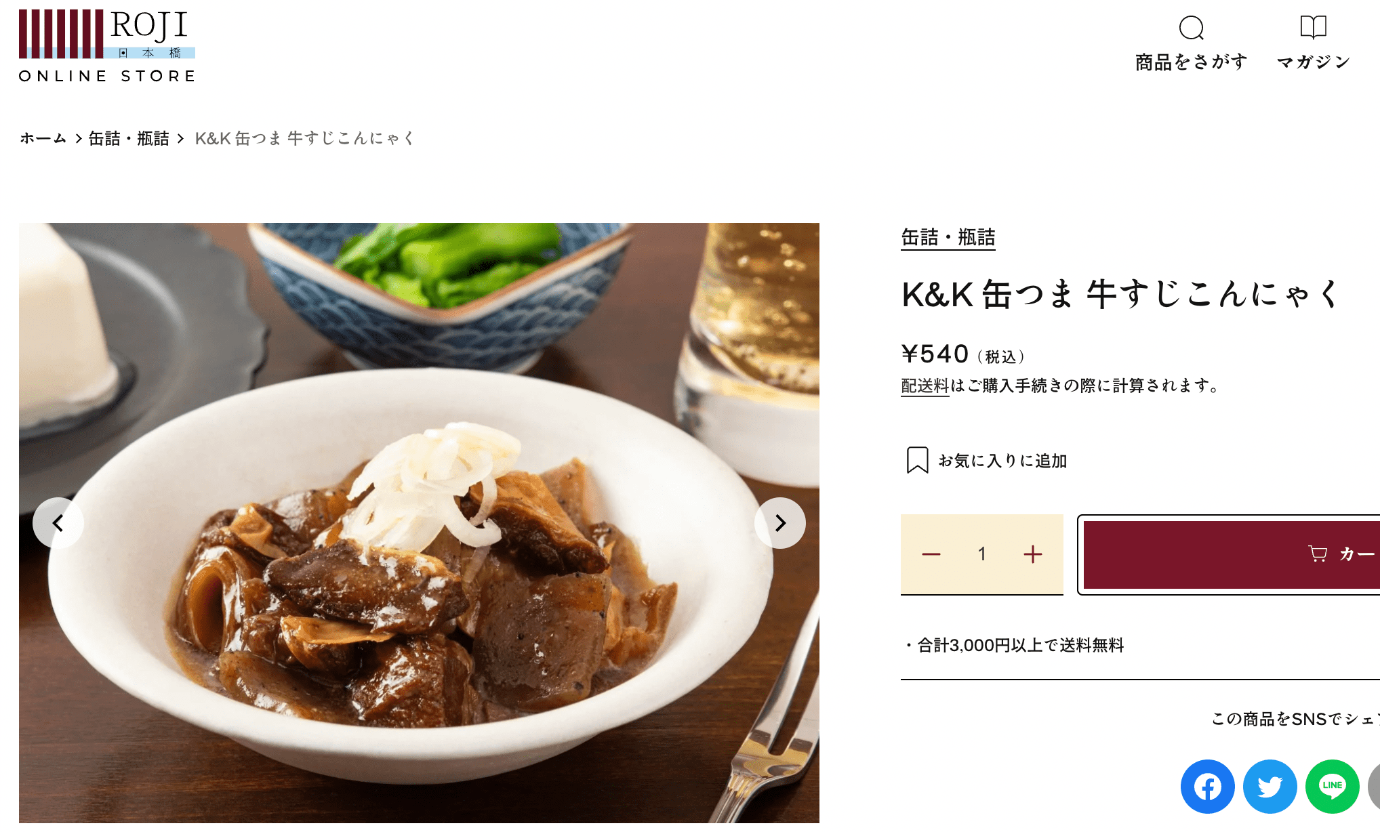1380x832 pixels.
Task: Select マガジン menu text
Action: click(1314, 62)
